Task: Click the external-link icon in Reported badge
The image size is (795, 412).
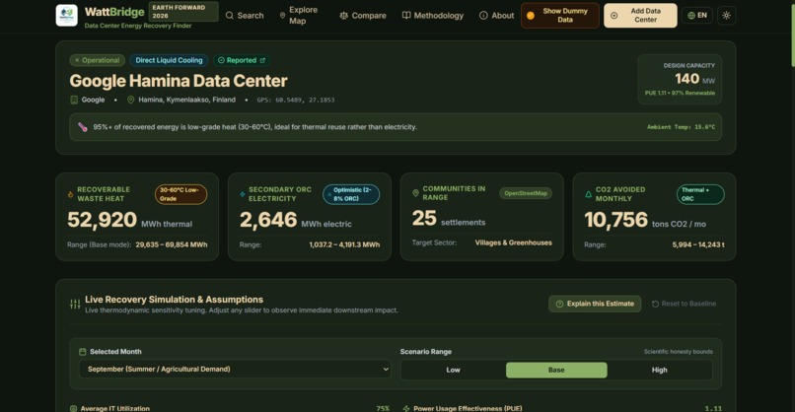Action: click(x=262, y=60)
